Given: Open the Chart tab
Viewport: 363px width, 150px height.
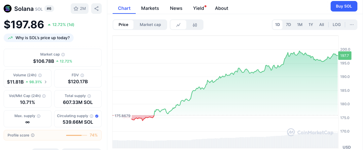Looking at the screenshot, I should click(124, 8).
